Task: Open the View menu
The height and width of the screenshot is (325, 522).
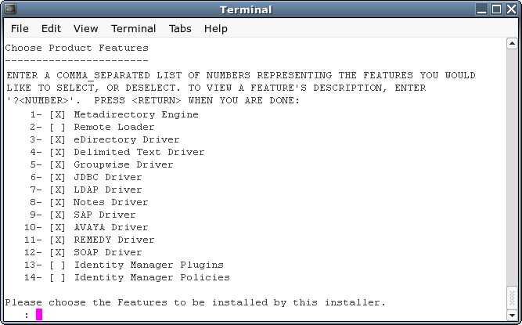Action: pos(86,29)
